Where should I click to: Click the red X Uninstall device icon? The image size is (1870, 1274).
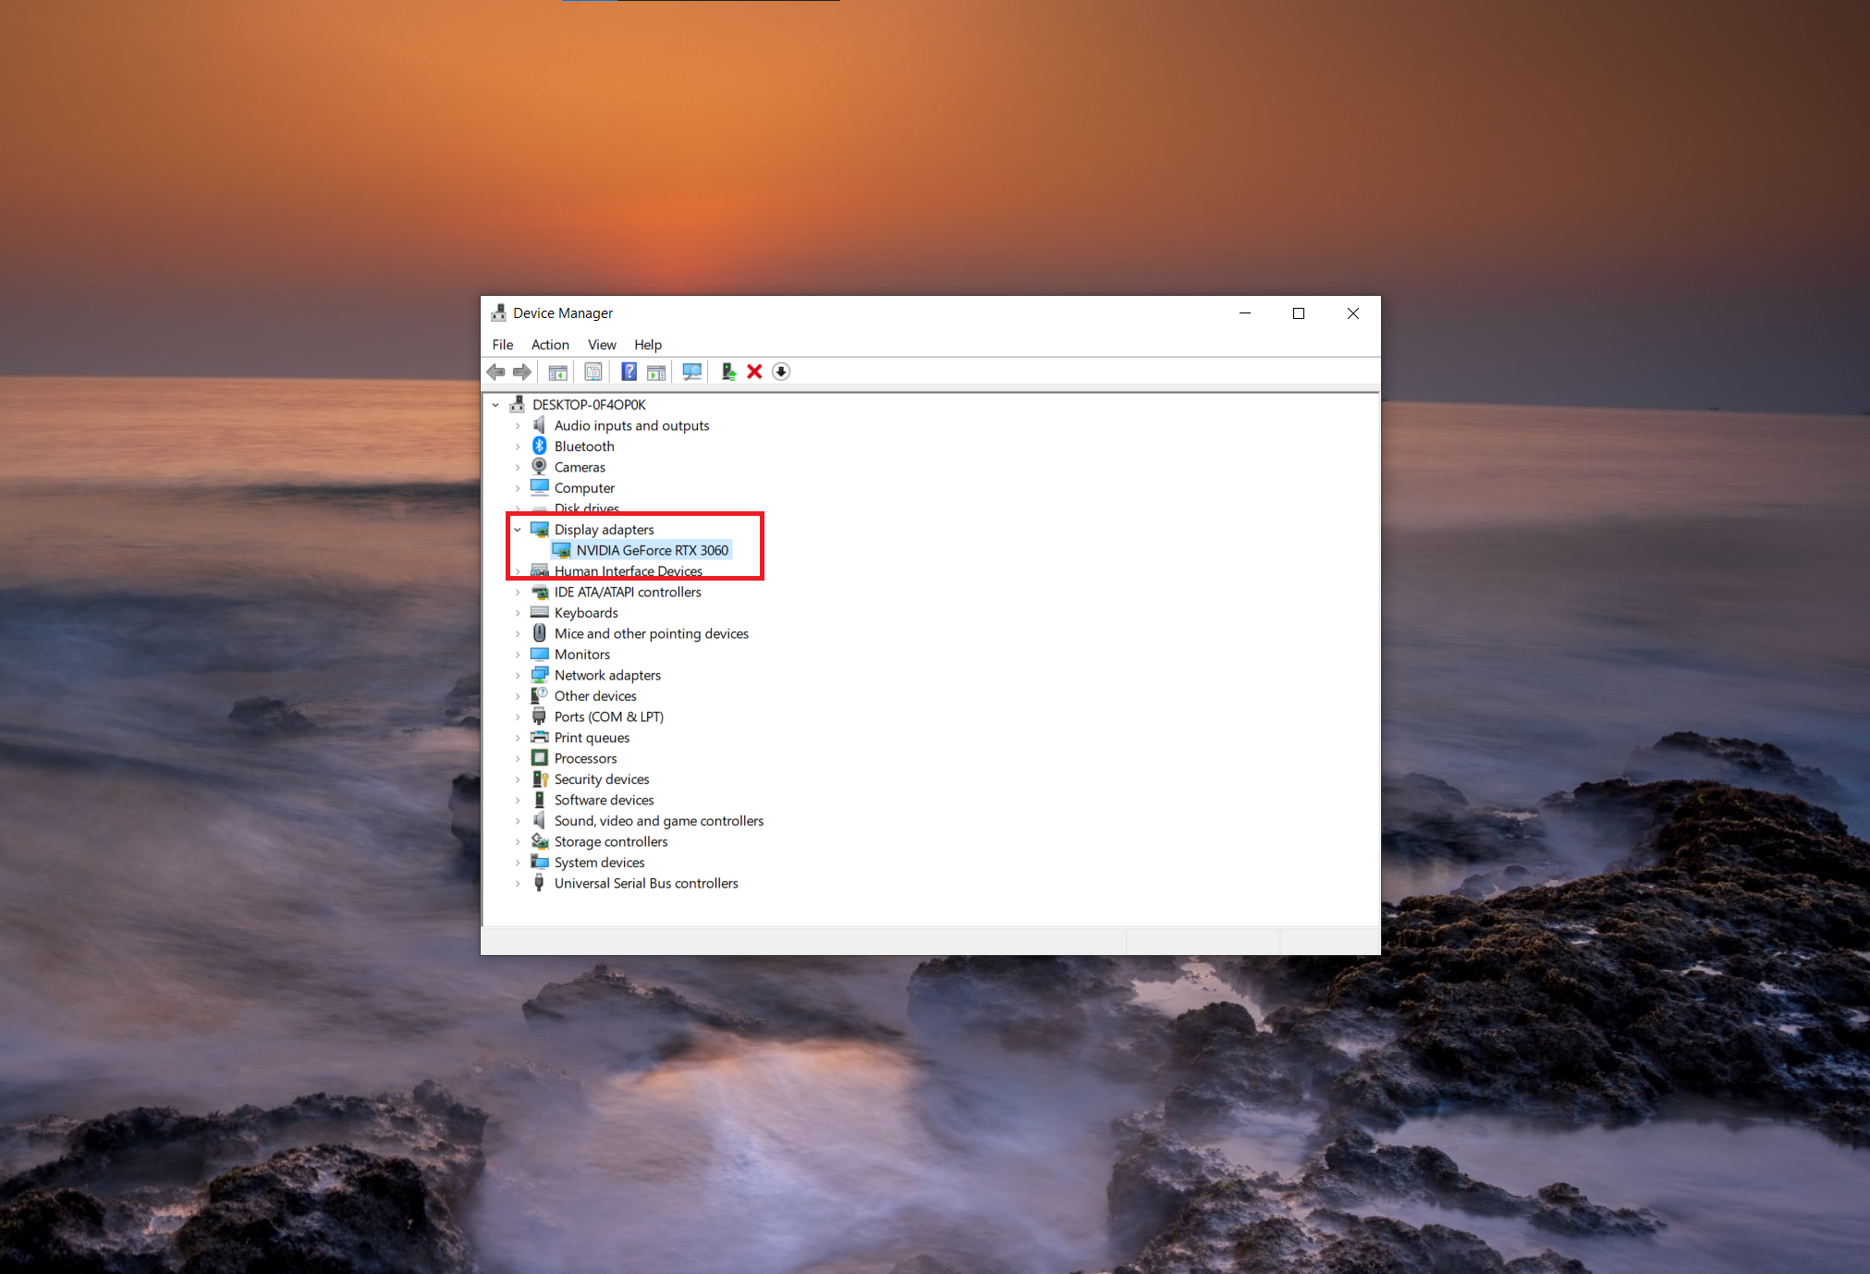coord(754,372)
